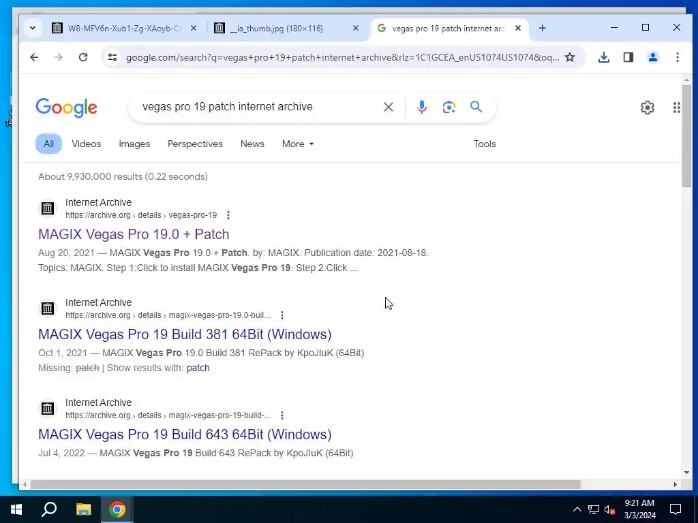Bookmark this page with star icon

pos(570,57)
